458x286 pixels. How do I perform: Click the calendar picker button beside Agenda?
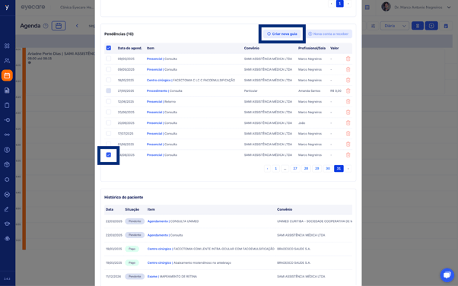pos(59,26)
